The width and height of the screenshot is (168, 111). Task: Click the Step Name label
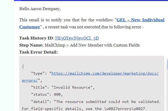tap(31, 45)
